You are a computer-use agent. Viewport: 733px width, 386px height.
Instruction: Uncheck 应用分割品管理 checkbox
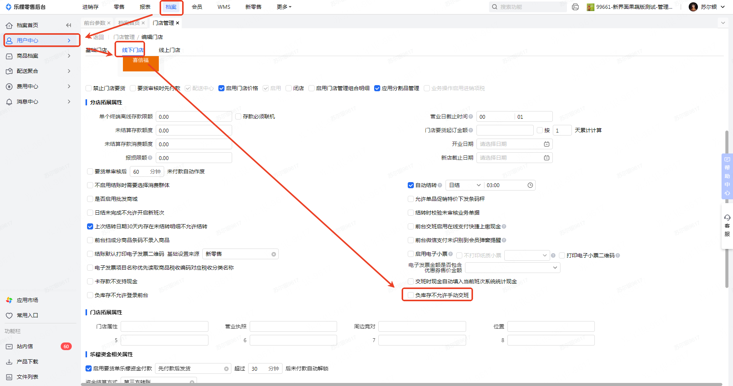tap(377, 88)
